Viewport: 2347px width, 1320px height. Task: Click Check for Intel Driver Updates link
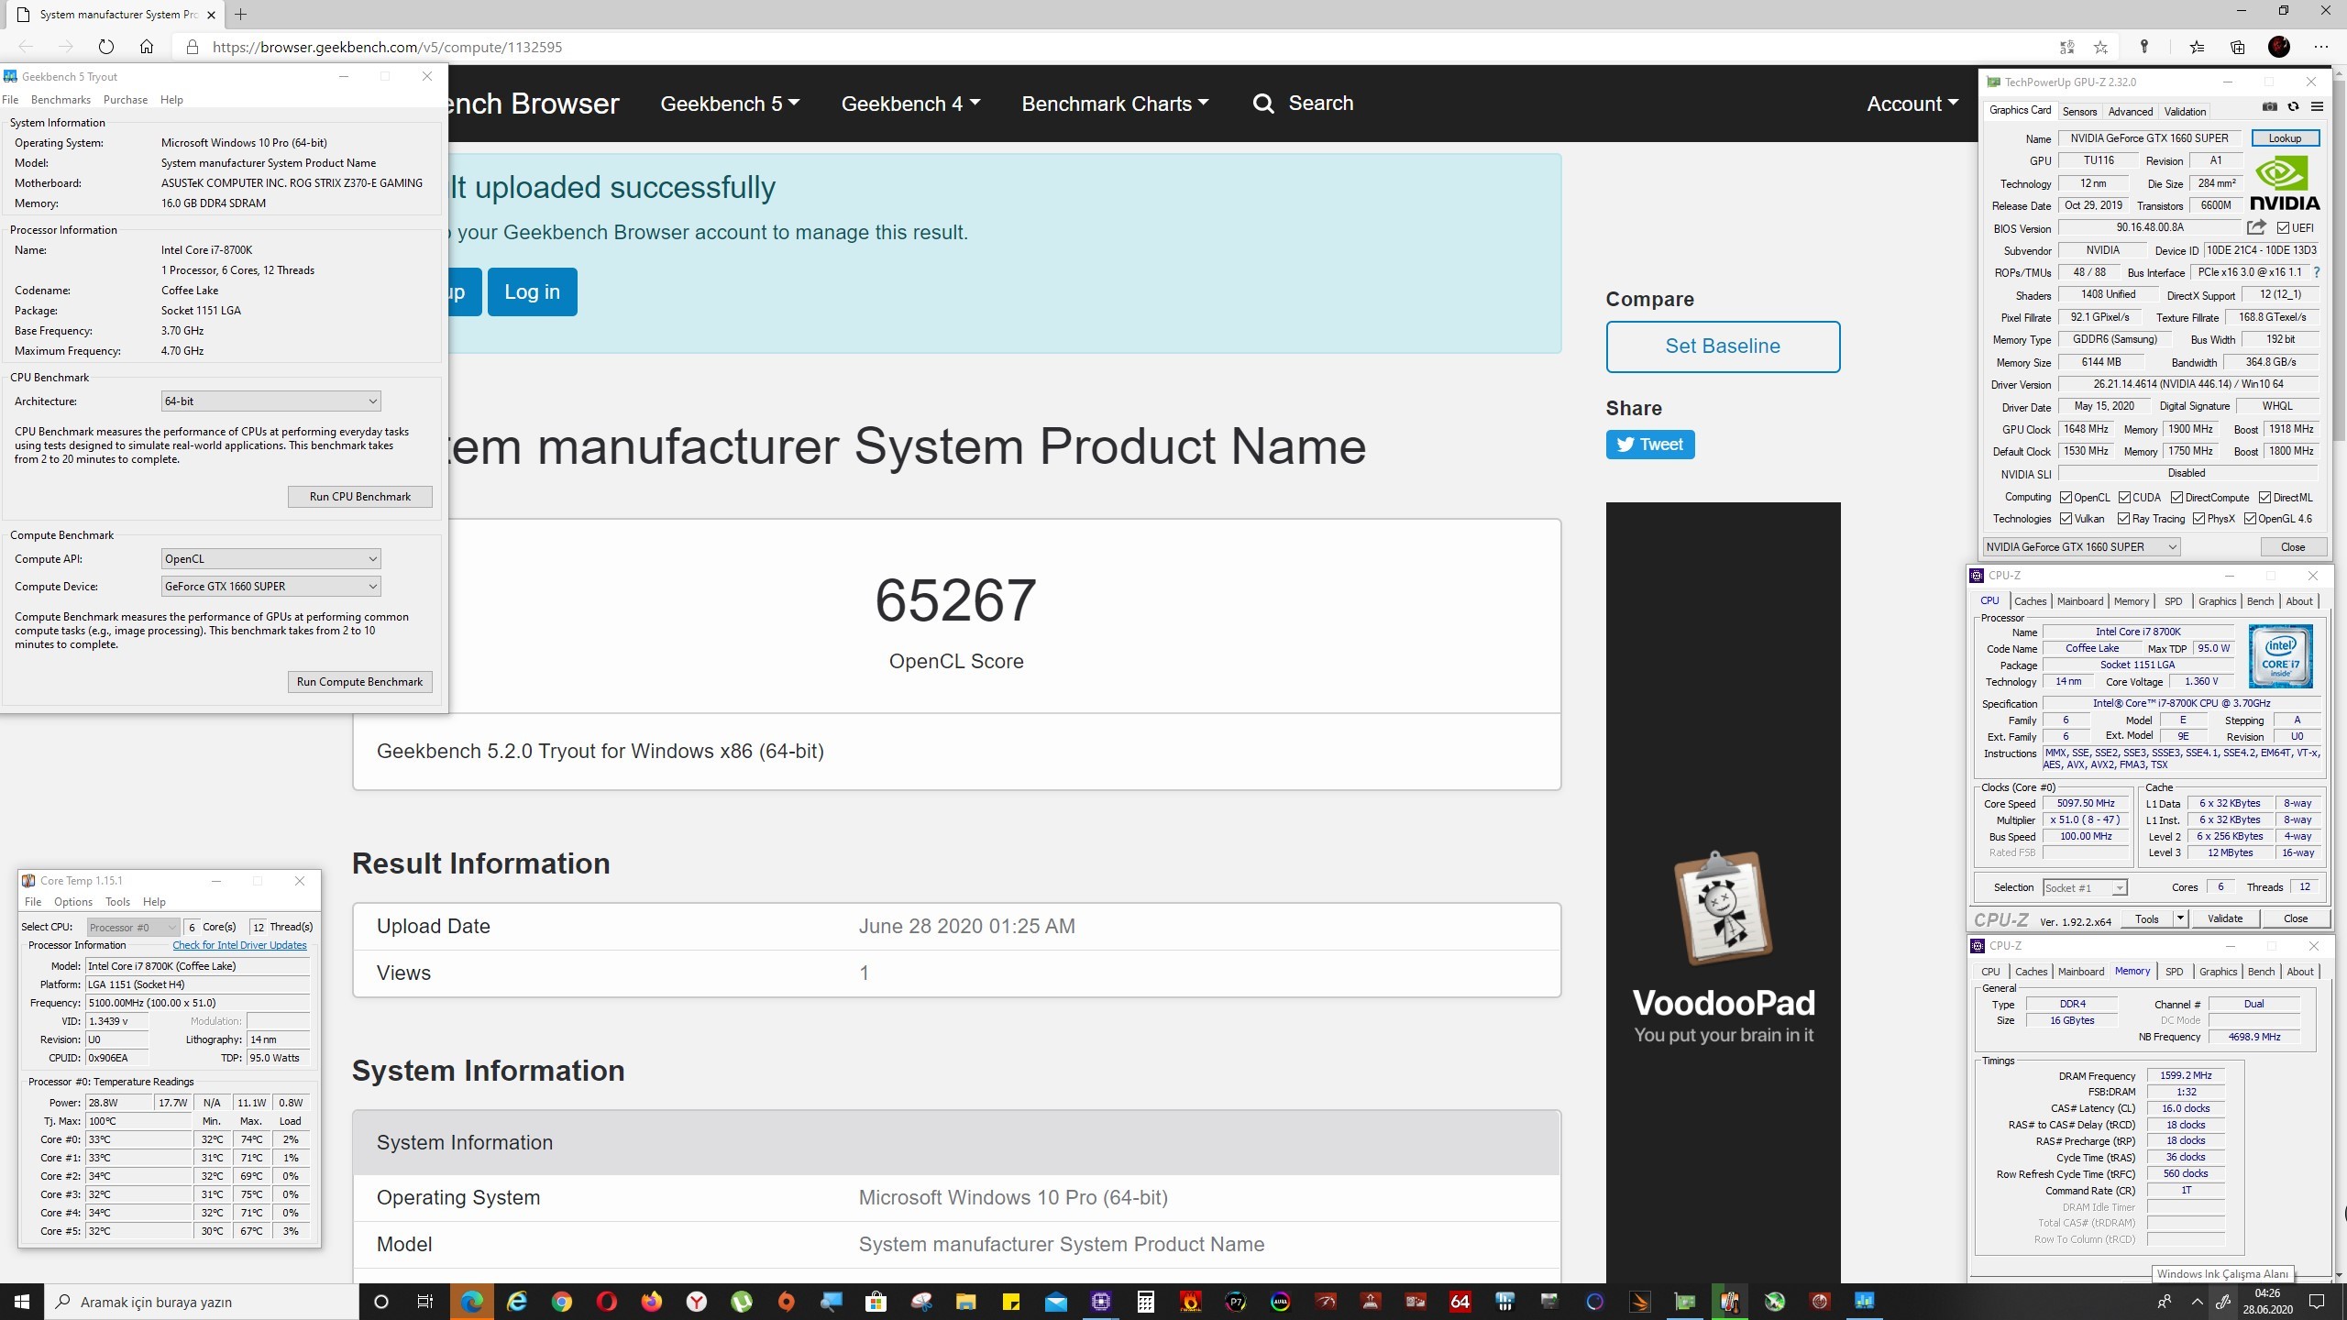coord(239,945)
